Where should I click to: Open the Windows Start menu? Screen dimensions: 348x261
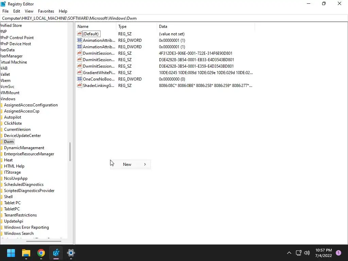point(11,253)
